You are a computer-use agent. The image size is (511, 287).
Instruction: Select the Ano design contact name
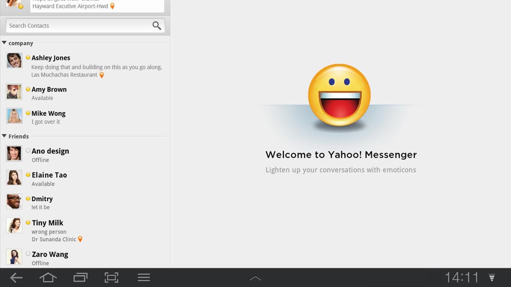(50, 151)
